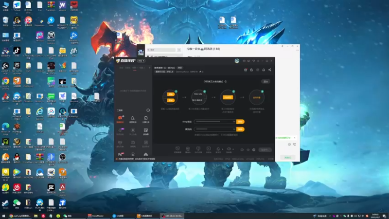Open the hamburger menu in title bar

point(258,61)
